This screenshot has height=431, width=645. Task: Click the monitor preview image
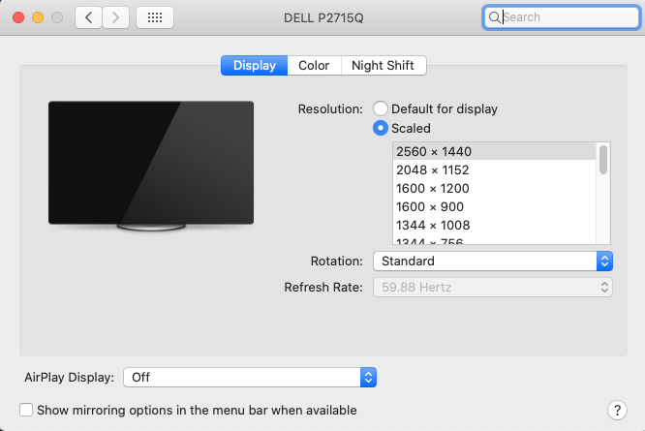pos(151,166)
